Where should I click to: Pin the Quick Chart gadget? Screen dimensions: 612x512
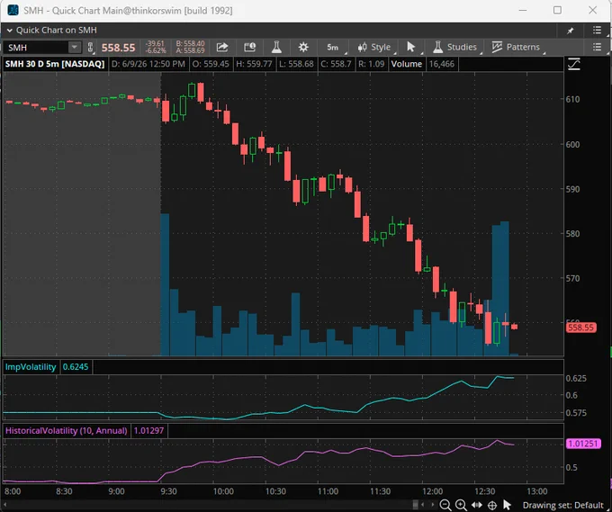pyautogui.click(x=571, y=31)
